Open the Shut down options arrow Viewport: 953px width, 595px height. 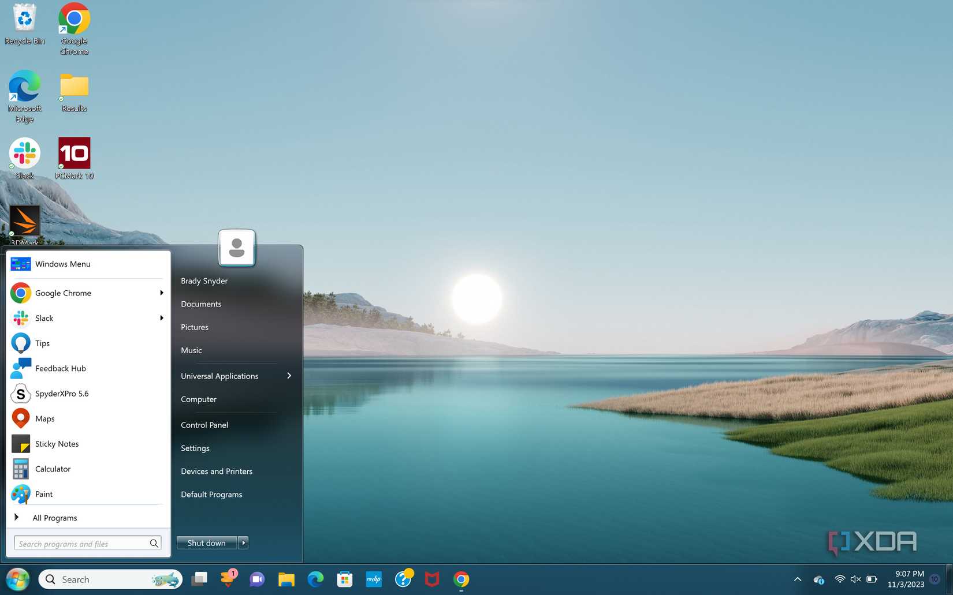[x=243, y=542]
